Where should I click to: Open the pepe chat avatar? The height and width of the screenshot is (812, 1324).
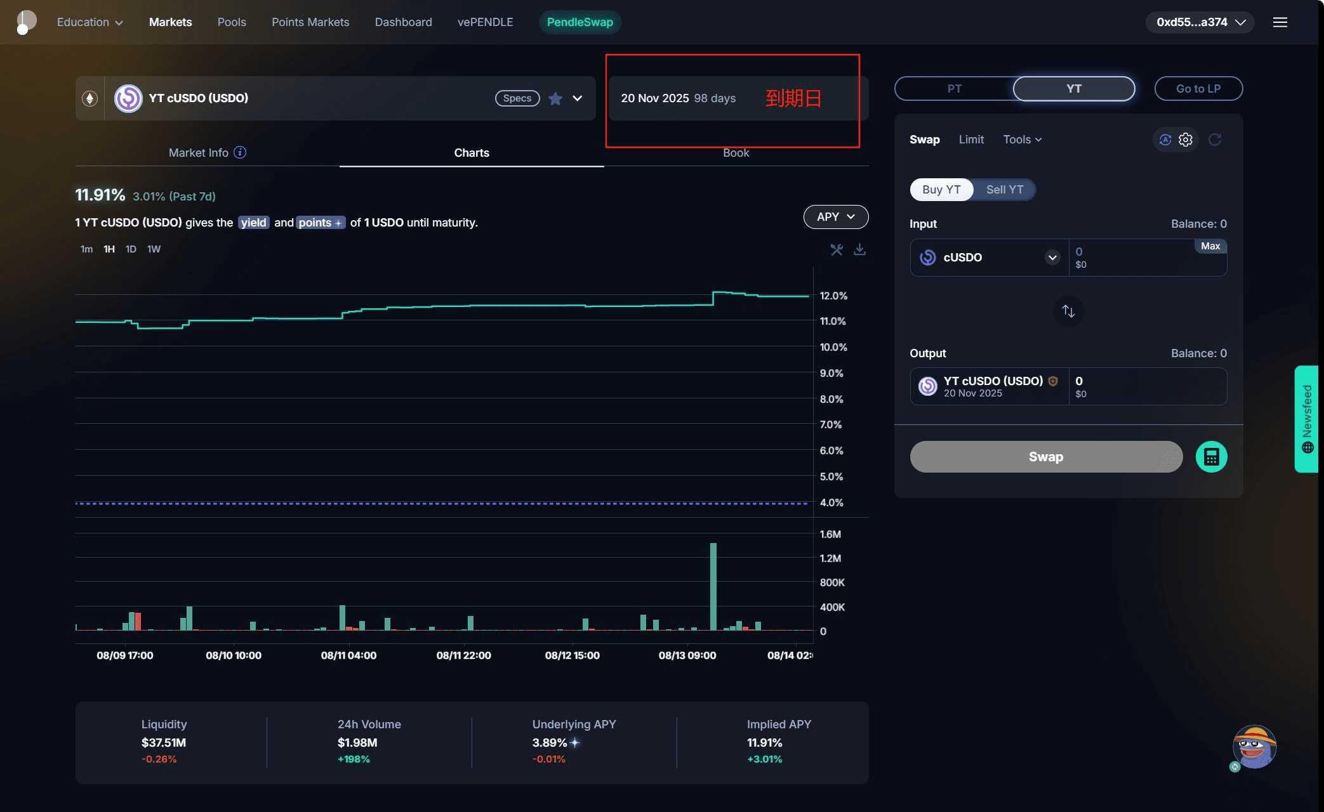click(x=1254, y=747)
